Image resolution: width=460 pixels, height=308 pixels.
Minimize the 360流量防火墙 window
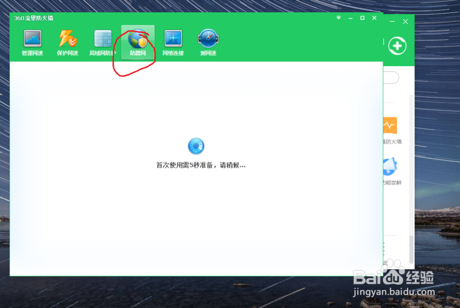tap(351, 18)
